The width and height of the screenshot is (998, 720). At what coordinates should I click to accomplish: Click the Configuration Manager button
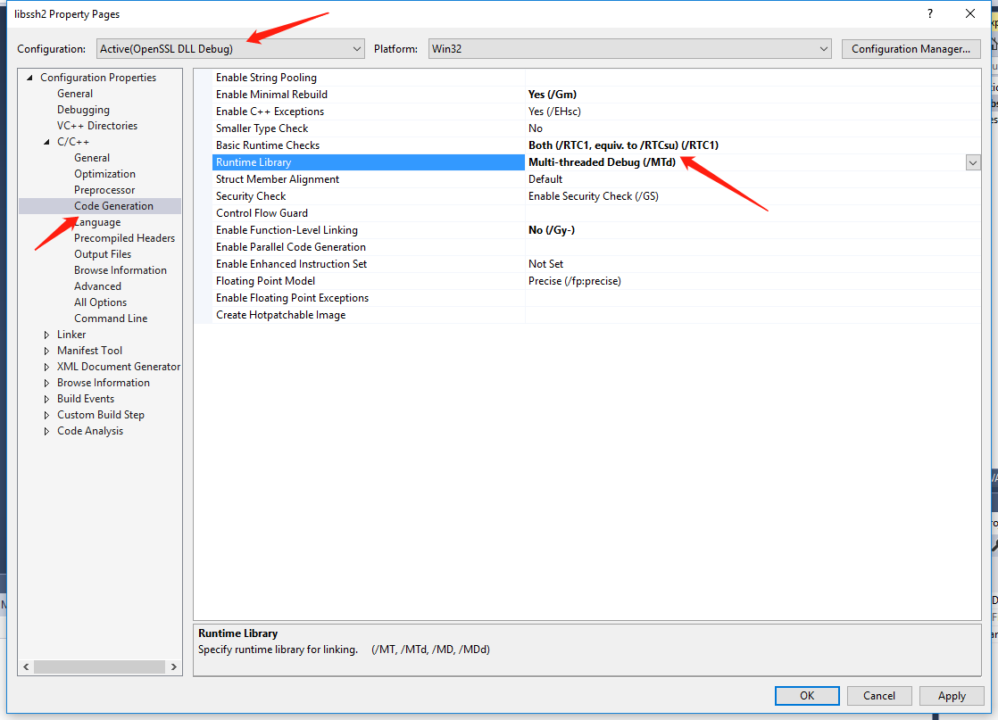click(x=911, y=49)
